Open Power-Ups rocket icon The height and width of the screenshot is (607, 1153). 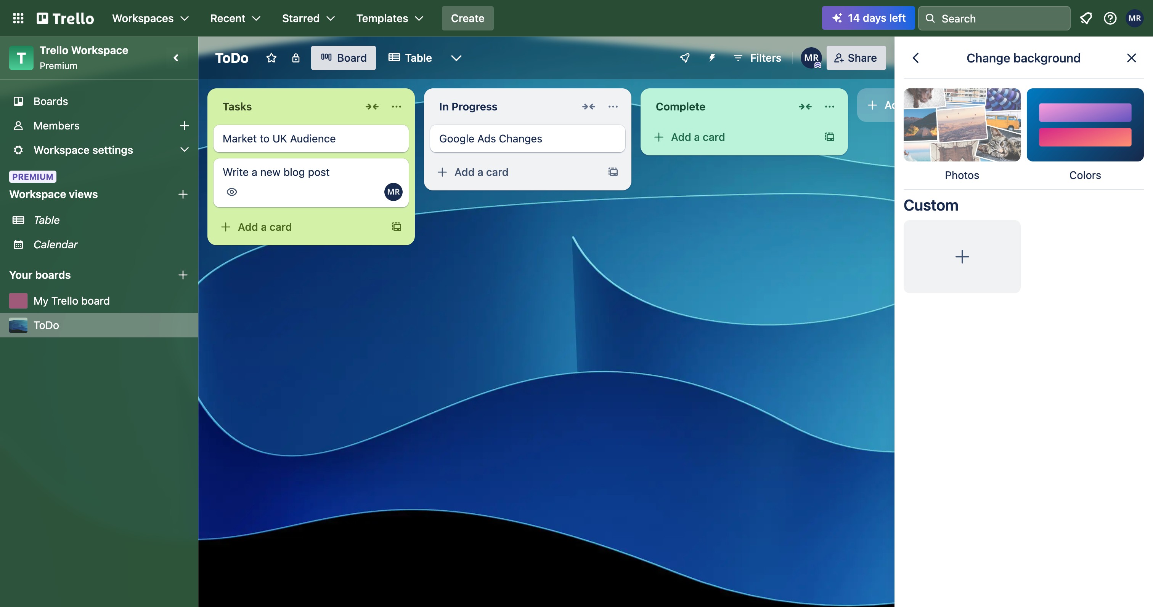tap(685, 58)
